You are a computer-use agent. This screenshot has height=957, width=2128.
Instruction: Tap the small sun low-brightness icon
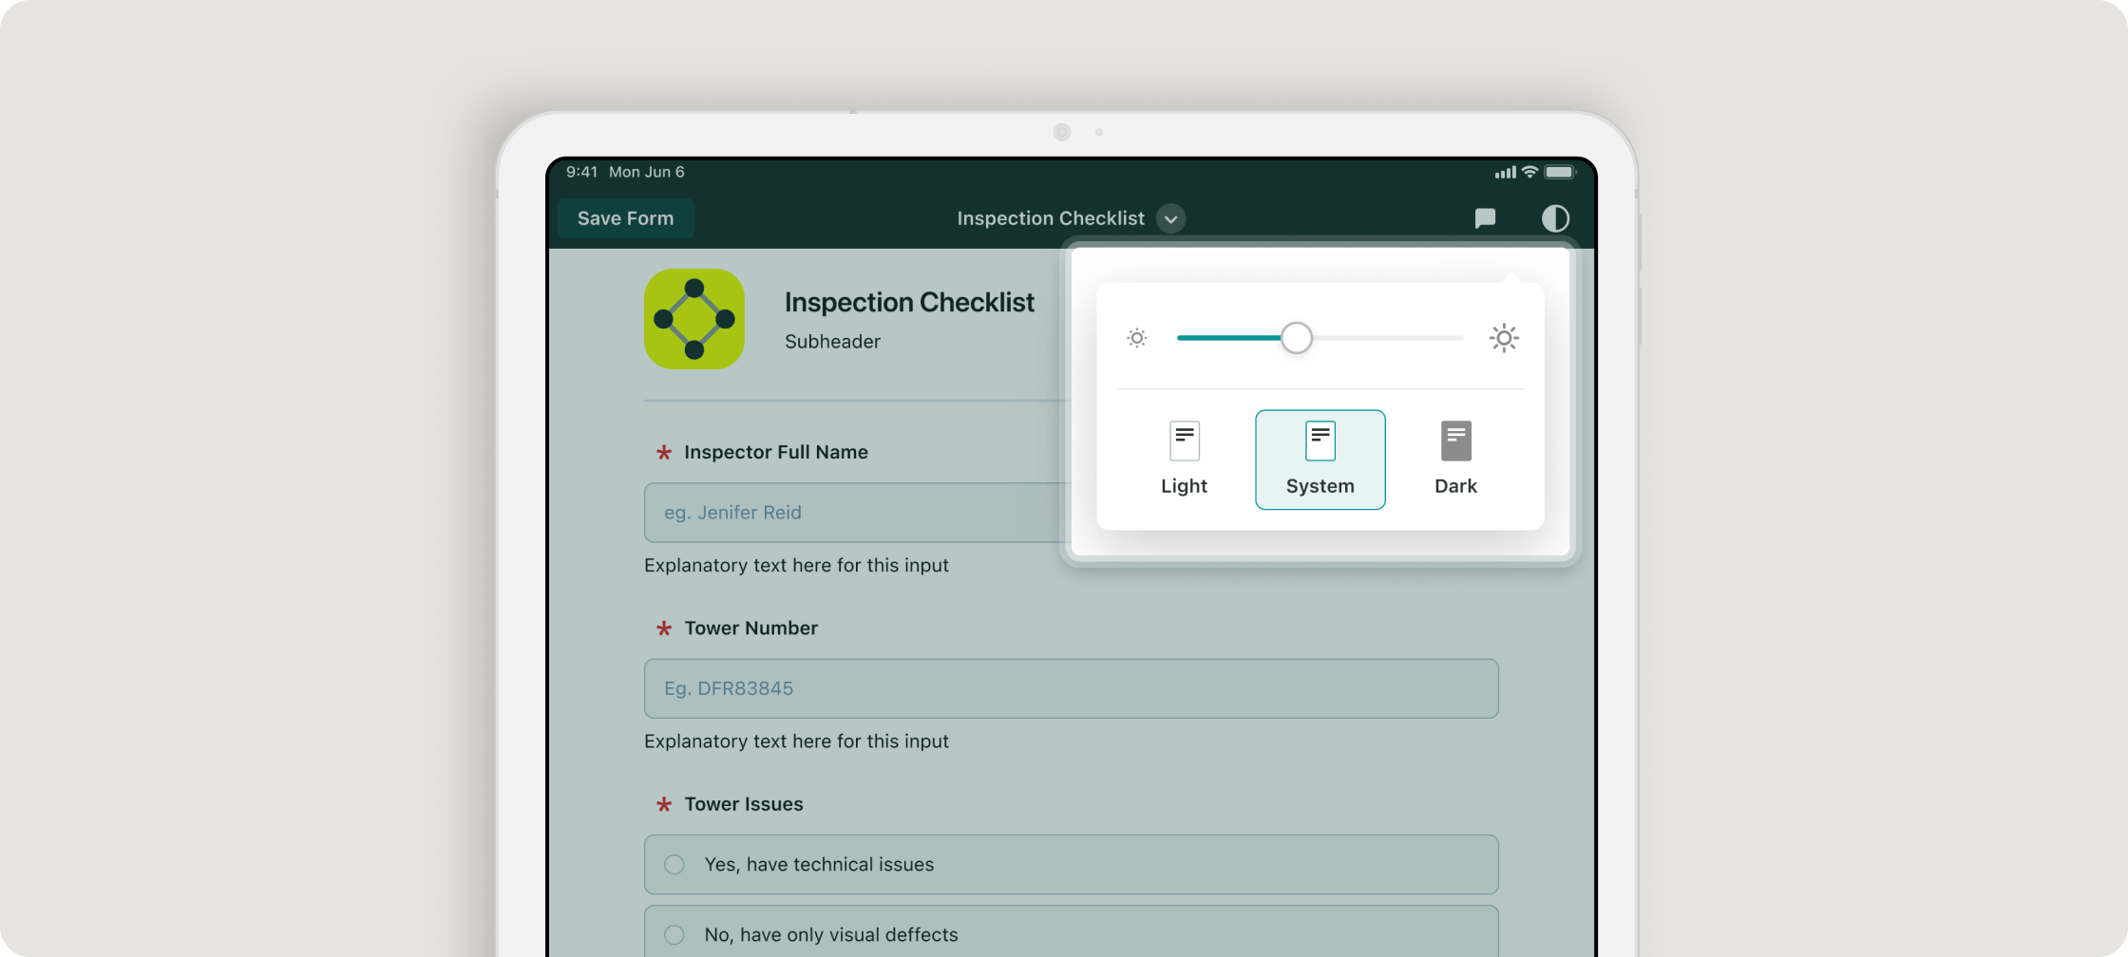1137,338
